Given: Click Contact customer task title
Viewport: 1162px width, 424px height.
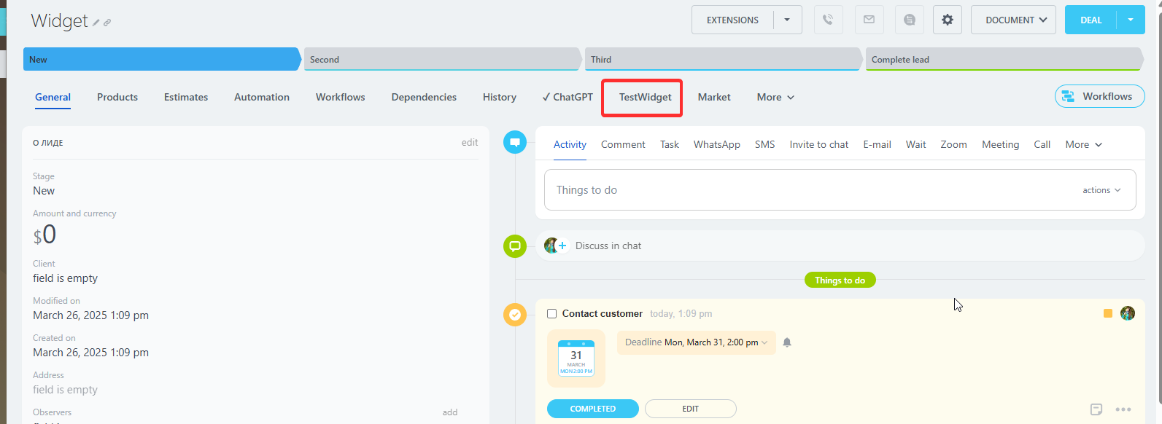Looking at the screenshot, I should [x=603, y=313].
